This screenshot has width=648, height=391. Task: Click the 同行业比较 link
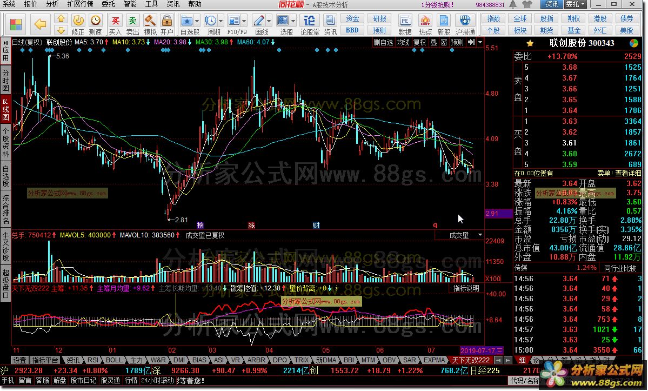click(620, 268)
